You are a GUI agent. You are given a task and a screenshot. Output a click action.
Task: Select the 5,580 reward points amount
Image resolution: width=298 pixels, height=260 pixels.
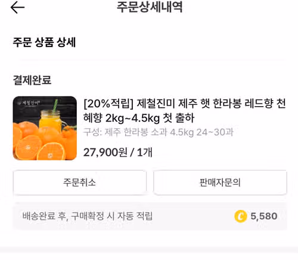264,216
